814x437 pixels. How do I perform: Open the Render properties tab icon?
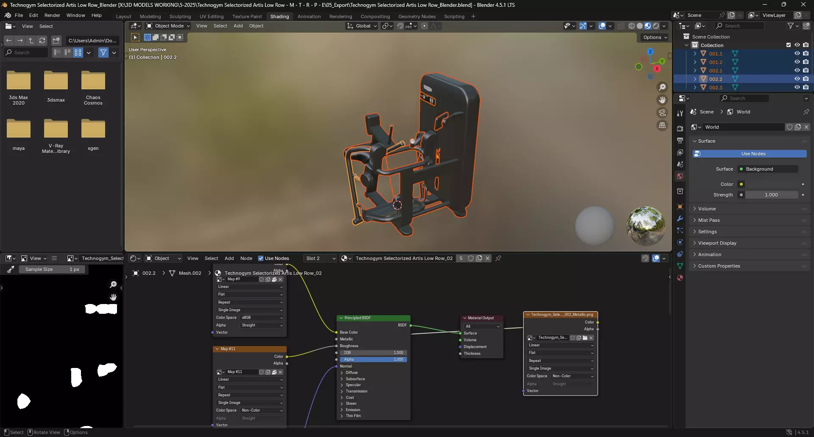[680, 128]
